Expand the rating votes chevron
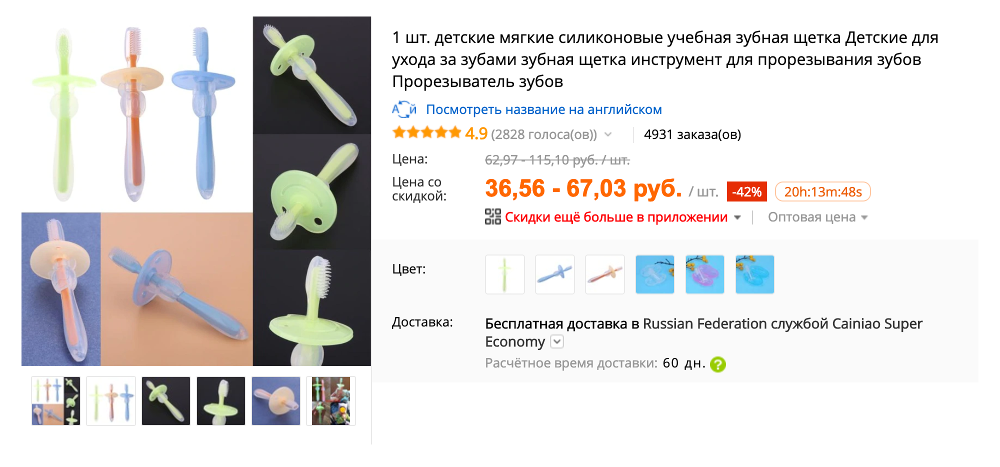The image size is (1000, 467). tap(608, 134)
